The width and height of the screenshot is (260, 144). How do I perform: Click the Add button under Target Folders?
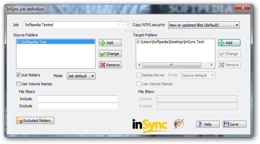pos(229,43)
